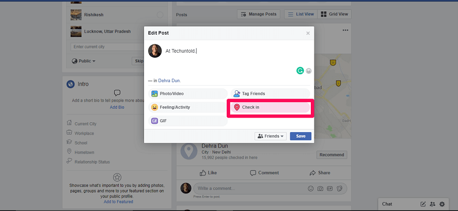Click the Current City home icon

69,122
